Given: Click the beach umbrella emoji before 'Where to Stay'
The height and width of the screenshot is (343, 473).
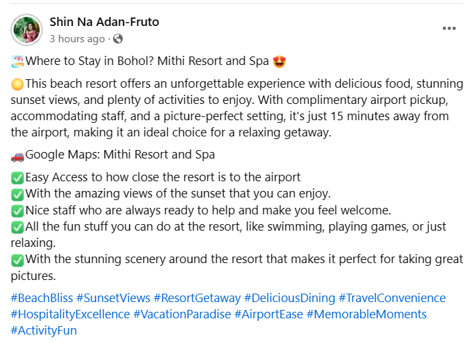Looking at the screenshot, I should tap(18, 62).
